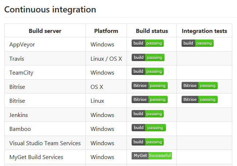
Task: Click the Bitrise name in Linux row
Action: (x=17, y=101)
